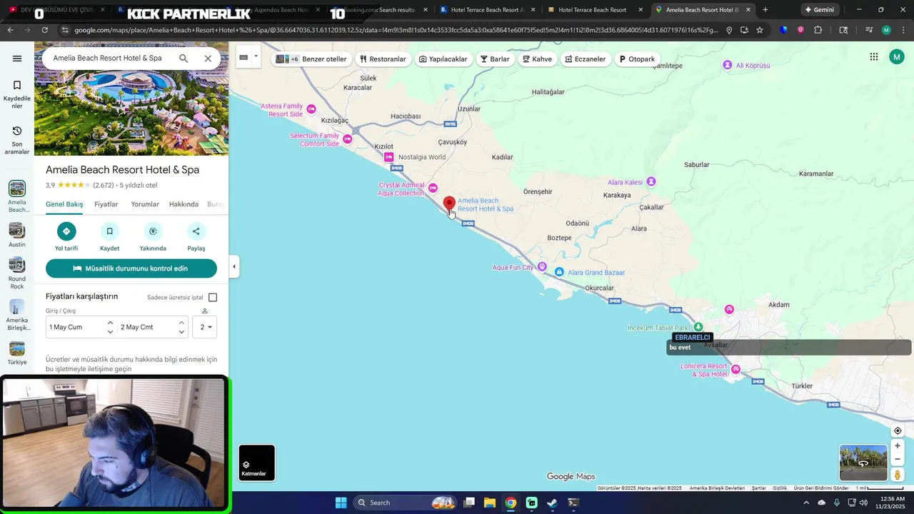Image resolution: width=914 pixels, height=514 pixels.
Task: Click the Alara Grand Bazaar marker
Action: click(560, 272)
